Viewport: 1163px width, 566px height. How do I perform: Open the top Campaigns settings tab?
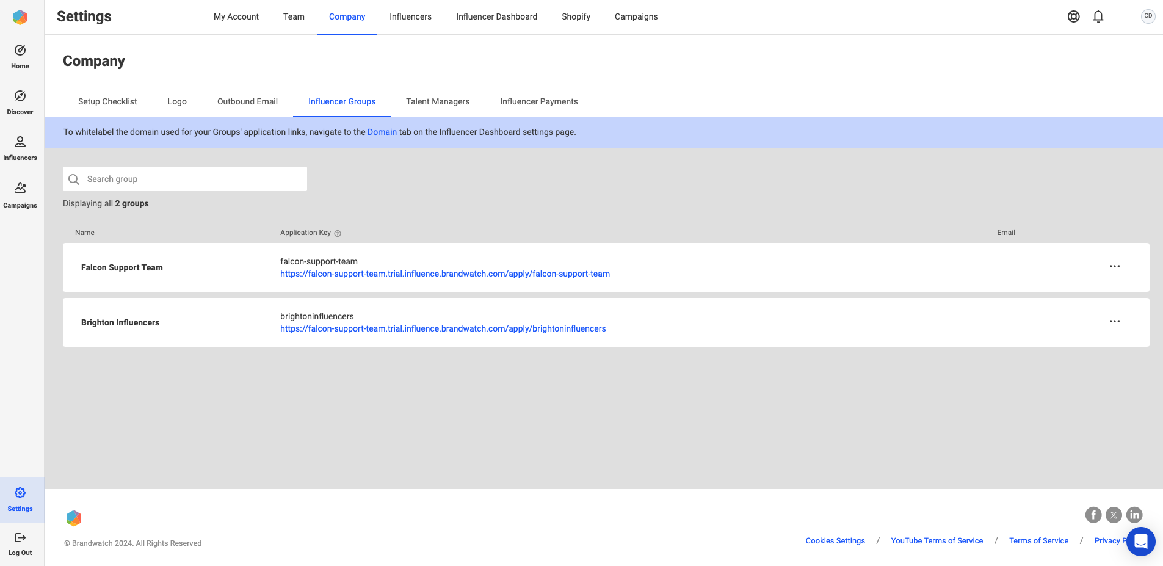pyautogui.click(x=636, y=16)
